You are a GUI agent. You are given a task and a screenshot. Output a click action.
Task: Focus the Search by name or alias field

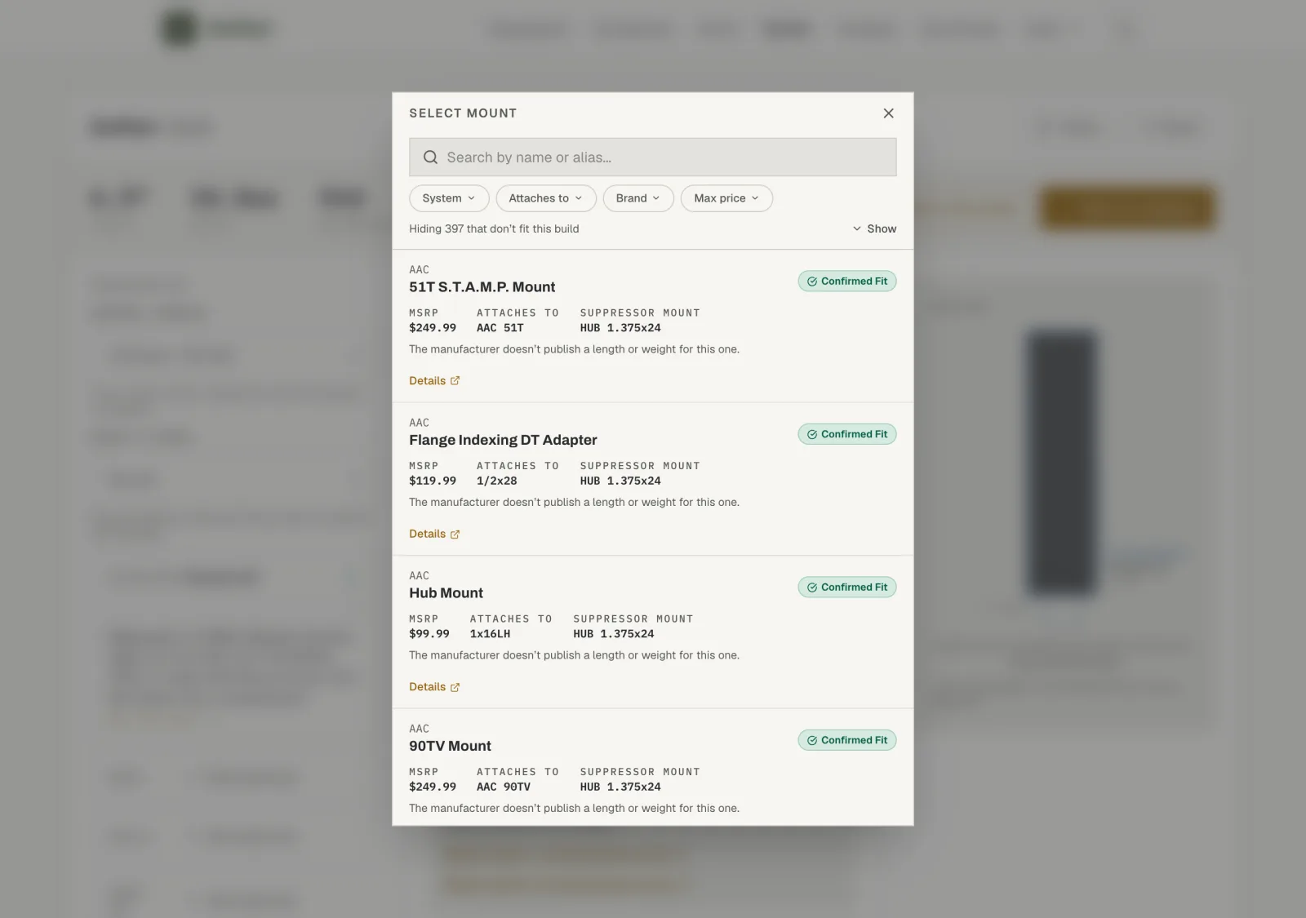(653, 157)
